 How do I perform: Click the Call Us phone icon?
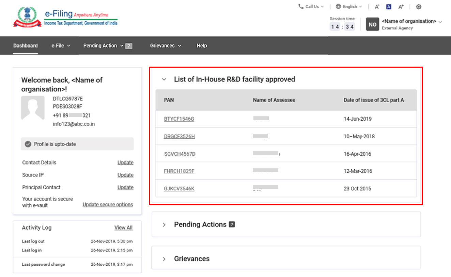click(x=300, y=6)
